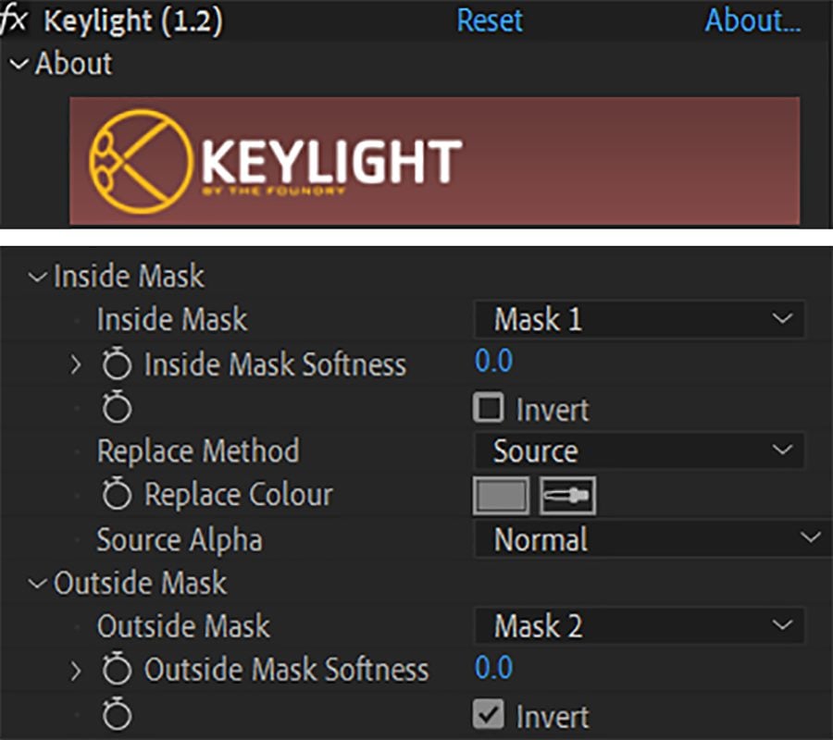Click the Keylight by The Foundry banner
Image resolution: width=833 pixels, height=740 pixels.
tap(435, 161)
